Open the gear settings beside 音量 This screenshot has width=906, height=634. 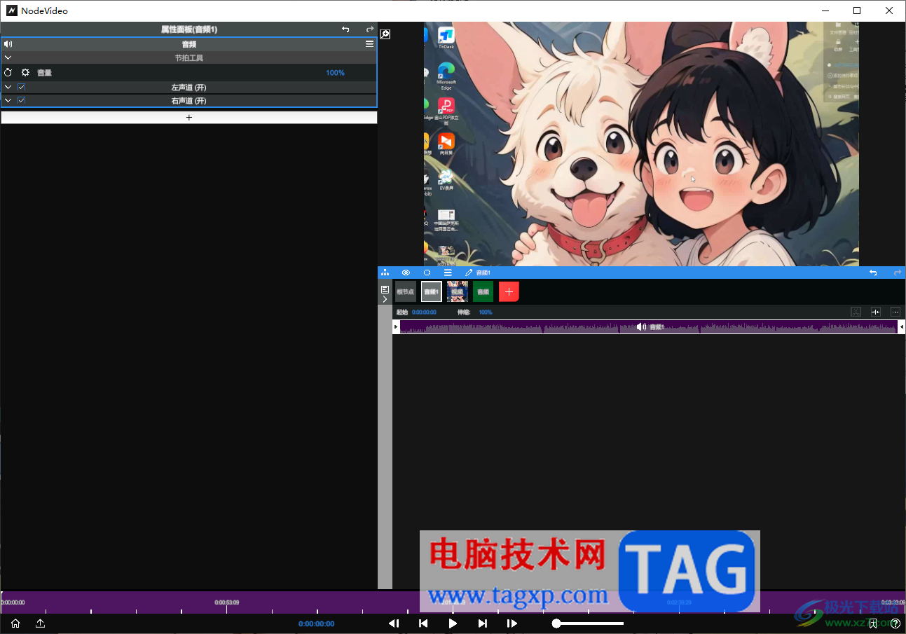click(25, 73)
